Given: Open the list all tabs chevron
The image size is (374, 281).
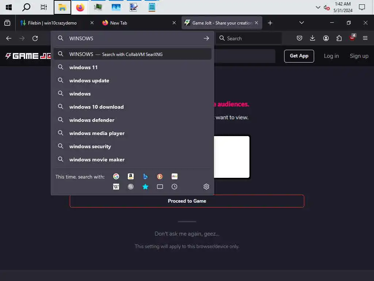Looking at the screenshot, I should click(x=301, y=23).
